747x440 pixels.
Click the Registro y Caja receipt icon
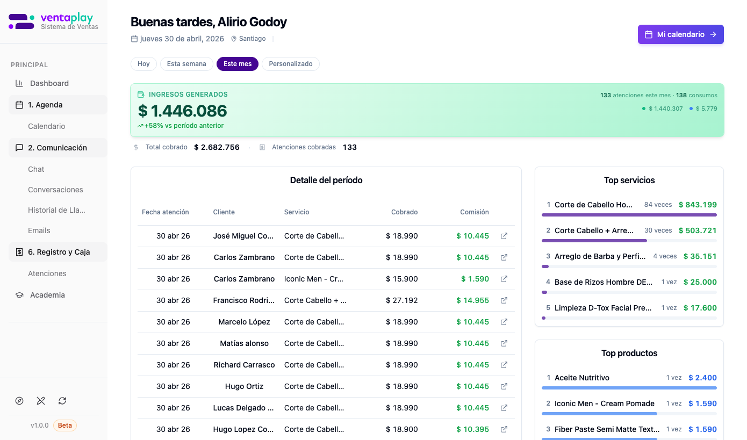point(19,252)
